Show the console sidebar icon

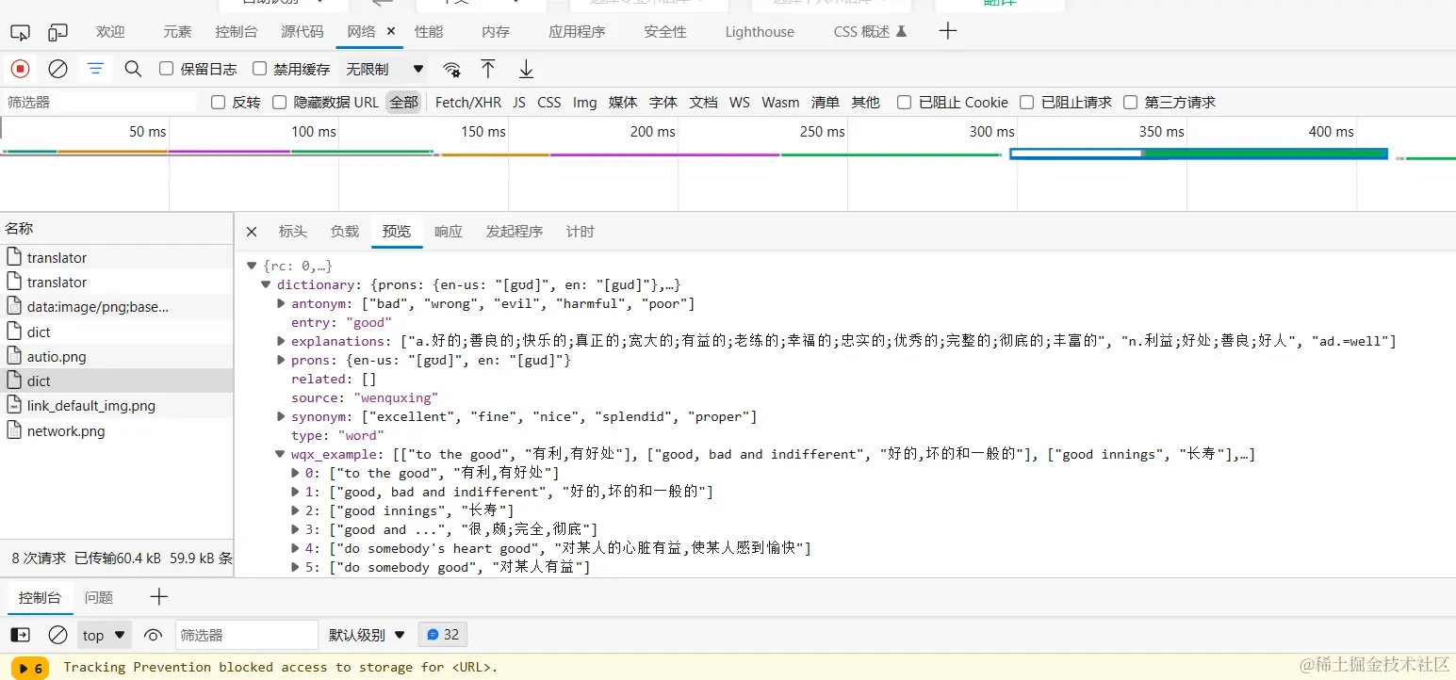(x=20, y=635)
